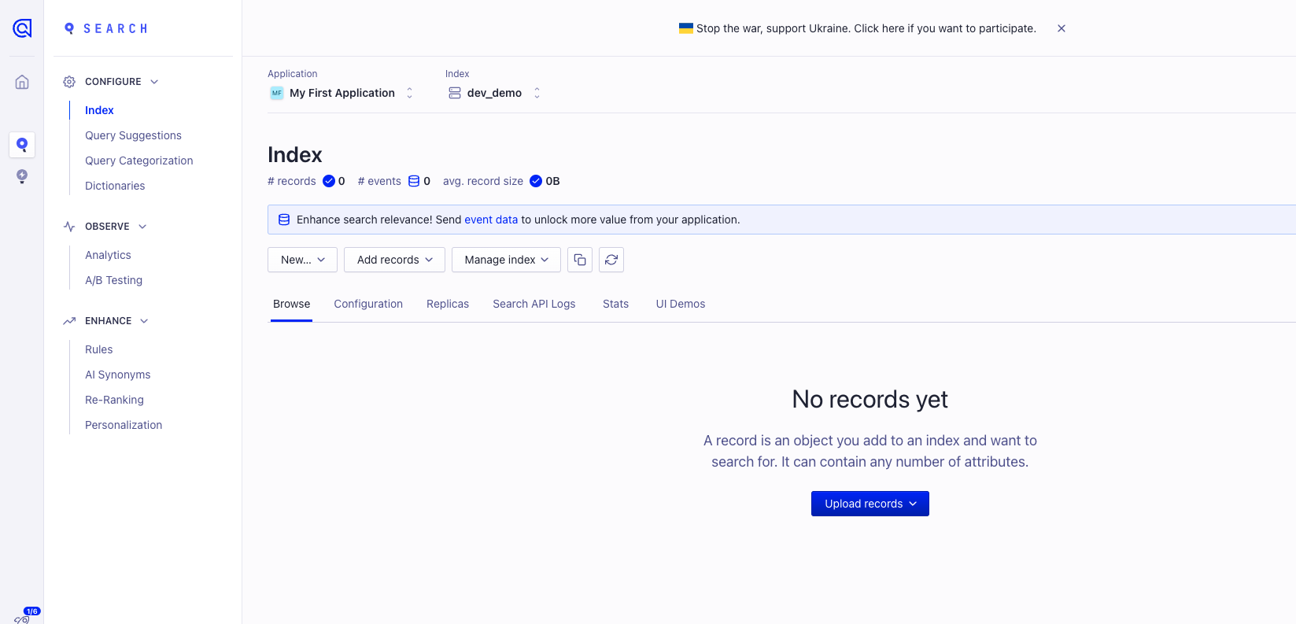Open the Stats tab

coord(615,304)
